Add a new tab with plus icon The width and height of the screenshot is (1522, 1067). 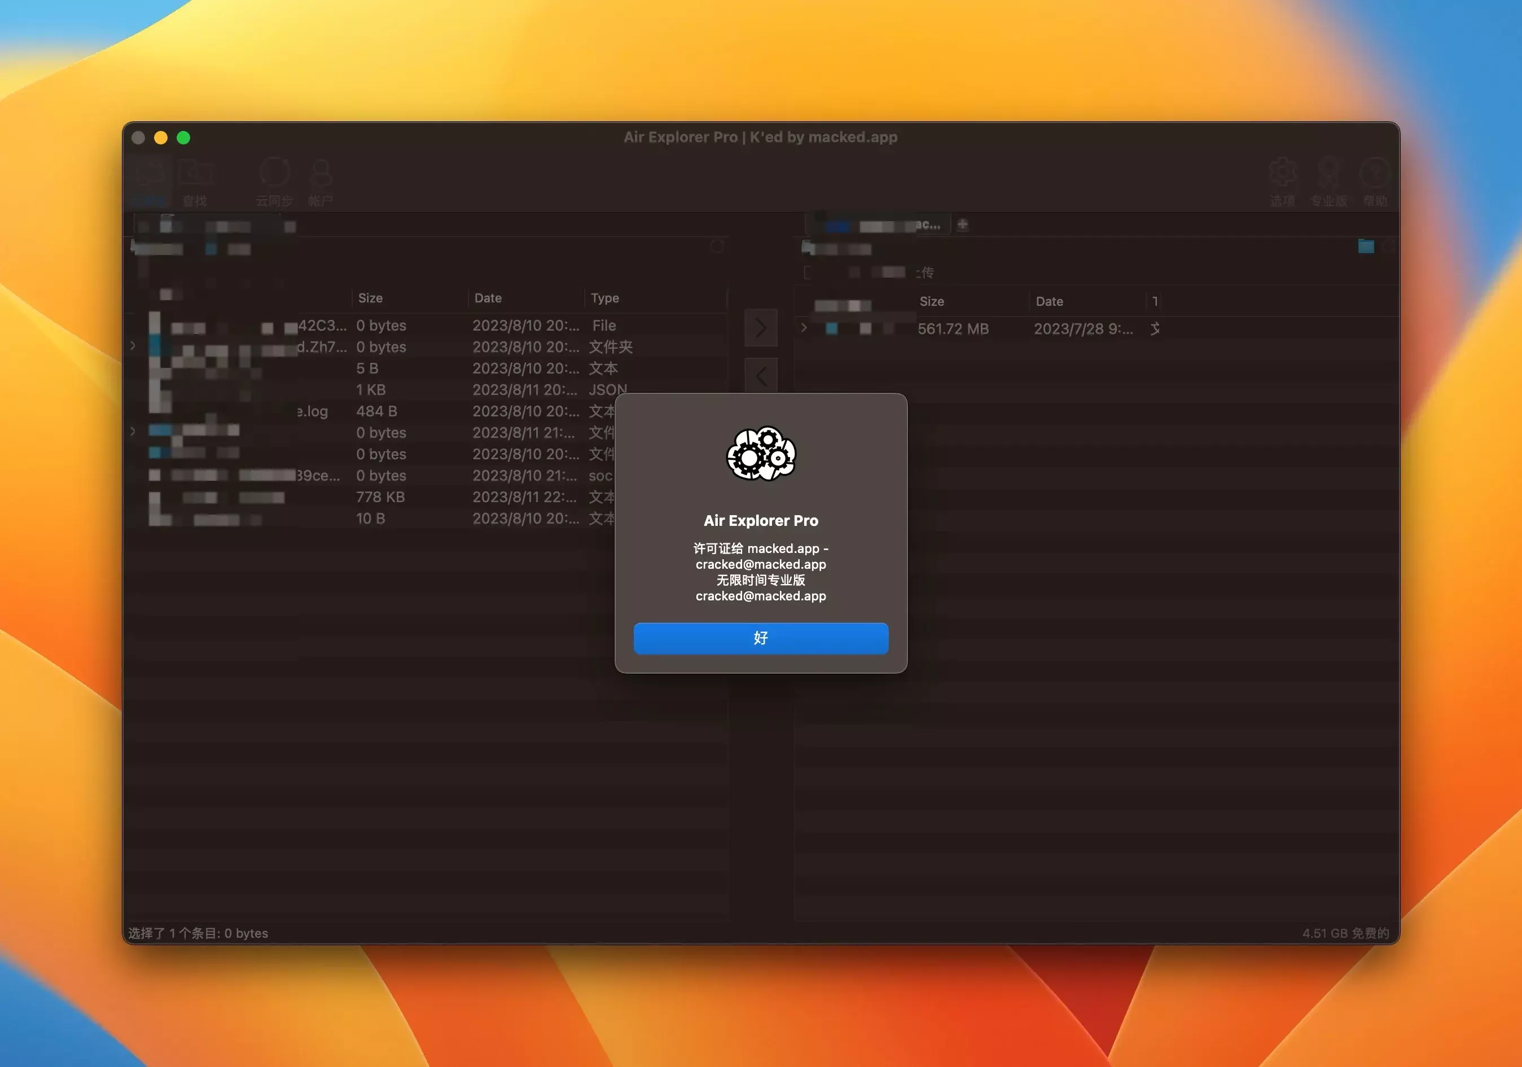963,225
